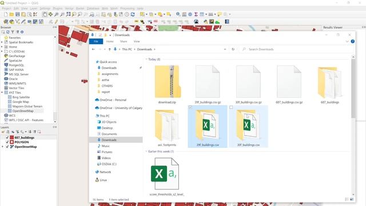
Task: Click the Up arrow in Explorer navigation
Action: [109, 49]
